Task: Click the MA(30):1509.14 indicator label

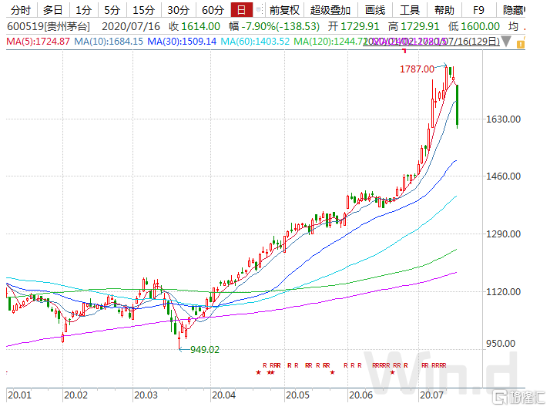Action: click(x=182, y=42)
